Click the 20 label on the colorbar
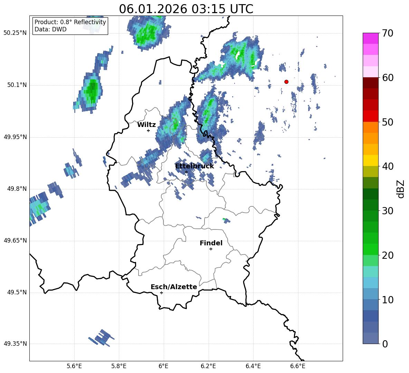Screen dimensions: 409x373 point(388,255)
